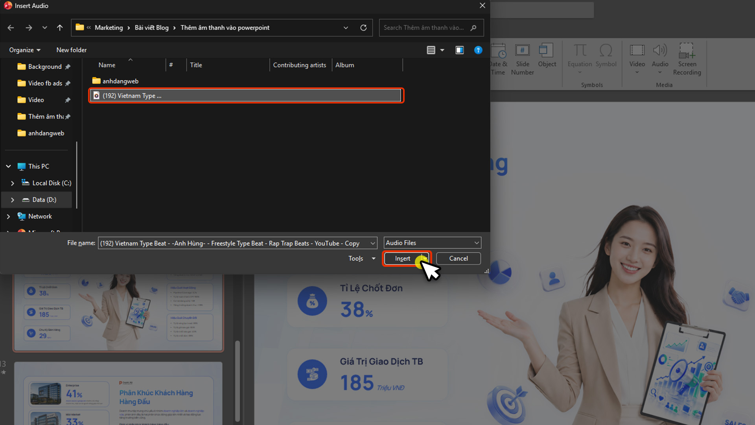Create a New folder
This screenshot has height=425, width=755.
tap(72, 50)
